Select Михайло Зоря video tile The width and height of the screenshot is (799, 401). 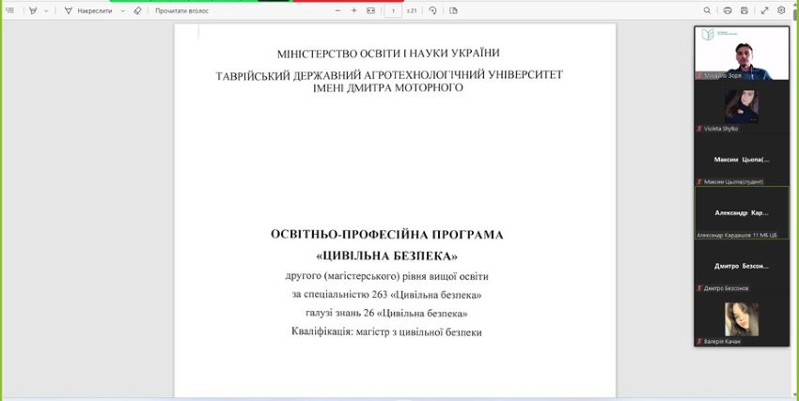[742, 53]
